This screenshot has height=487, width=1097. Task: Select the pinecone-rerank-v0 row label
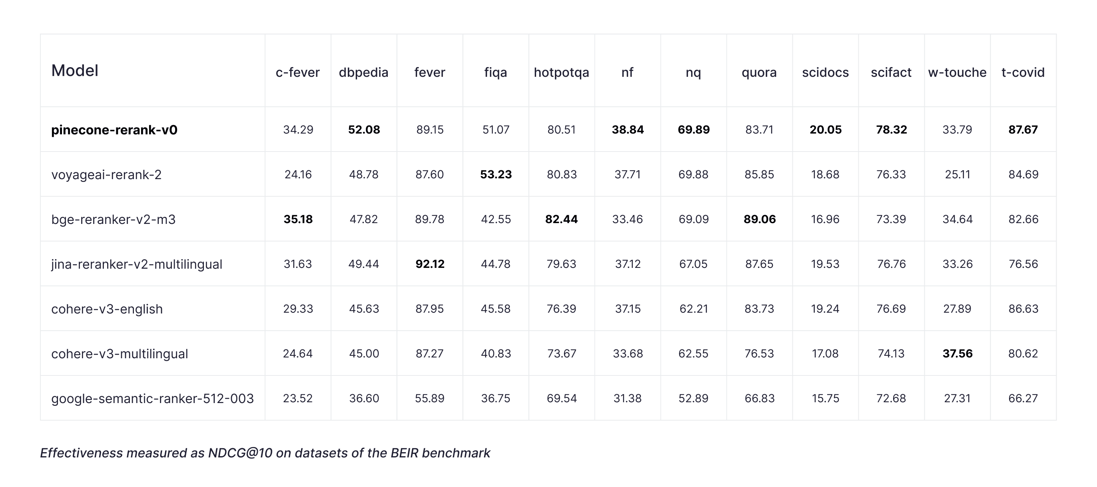coord(114,130)
